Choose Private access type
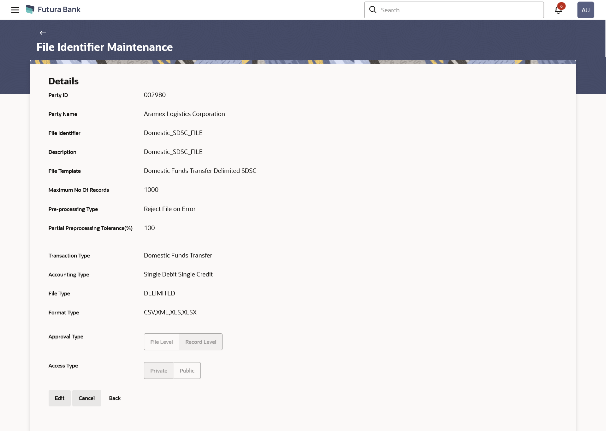Screen dimensions: 606x431 pyautogui.click(x=158, y=371)
